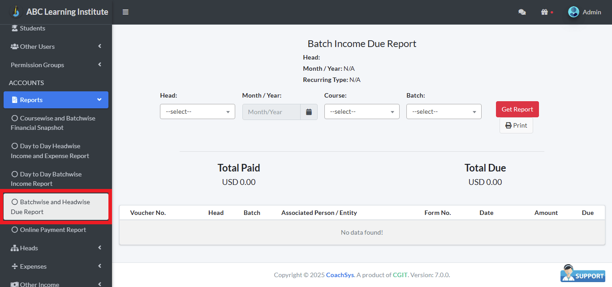Open the Admin profile avatar
Screen dimensions: 612x287
click(573, 12)
